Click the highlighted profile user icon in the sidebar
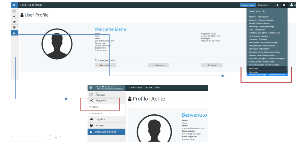The height and width of the screenshot is (166, 296). click(x=14, y=33)
